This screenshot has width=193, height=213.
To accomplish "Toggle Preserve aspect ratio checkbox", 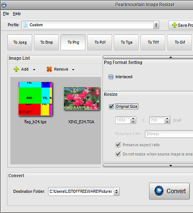I will click(118, 145).
